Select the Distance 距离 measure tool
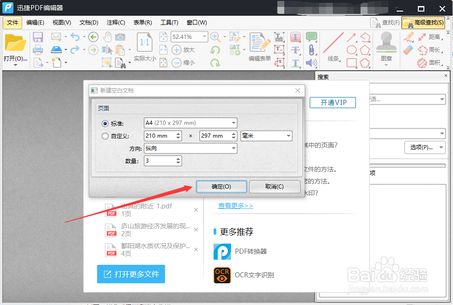This screenshot has height=305, width=453. 430,37
